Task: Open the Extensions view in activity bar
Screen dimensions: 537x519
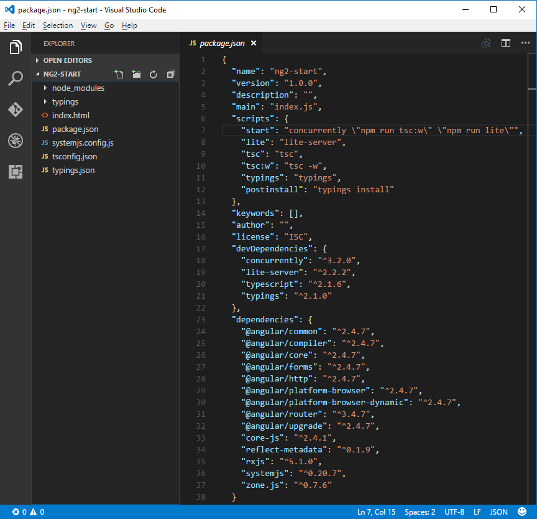Action: [16, 172]
